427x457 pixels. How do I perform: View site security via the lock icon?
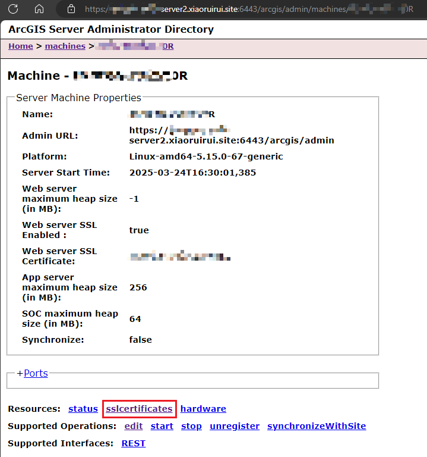[x=71, y=9]
